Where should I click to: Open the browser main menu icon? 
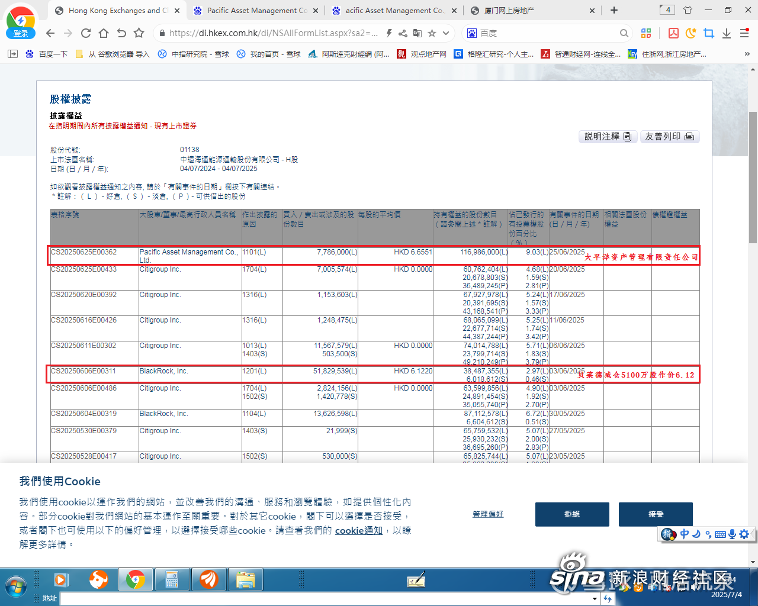click(744, 33)
